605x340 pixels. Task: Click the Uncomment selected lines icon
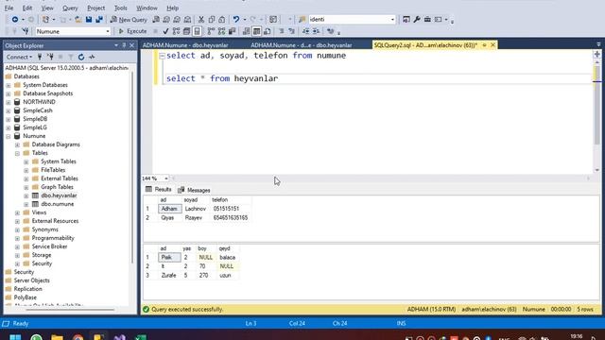coord(292,31)
